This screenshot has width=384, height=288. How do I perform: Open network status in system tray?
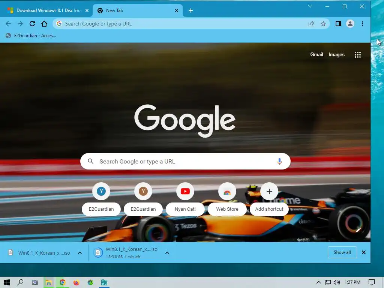[x=328, y=282]
